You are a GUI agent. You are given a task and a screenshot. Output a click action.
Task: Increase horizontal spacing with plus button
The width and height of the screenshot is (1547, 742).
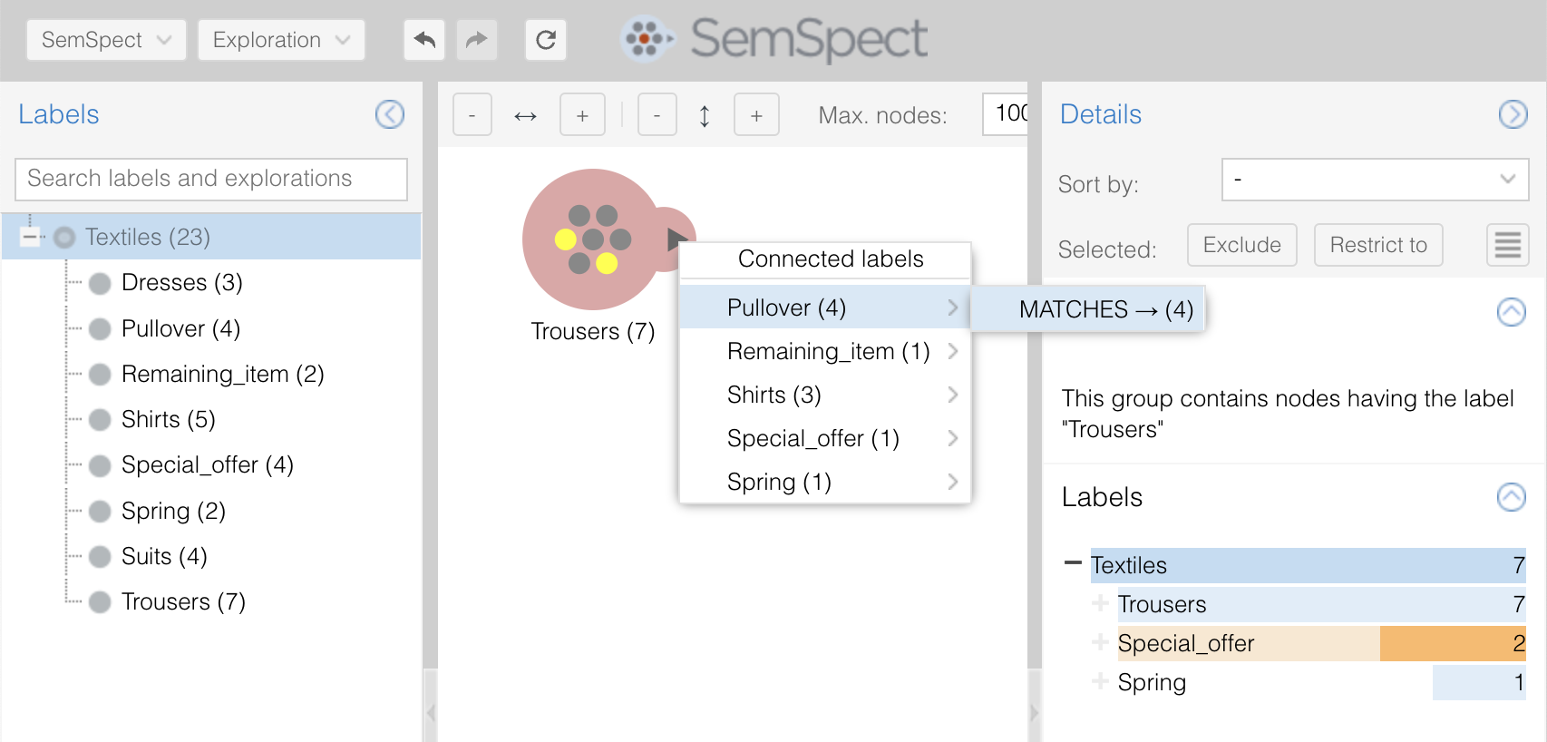click(582, 115)
